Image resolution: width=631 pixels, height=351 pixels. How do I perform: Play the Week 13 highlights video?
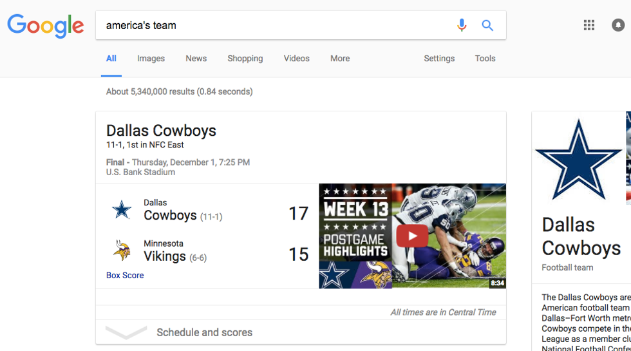[x=412, y=236]
